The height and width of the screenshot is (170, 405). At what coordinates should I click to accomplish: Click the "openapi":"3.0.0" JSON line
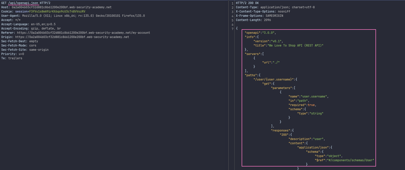[x=260, y=33]
